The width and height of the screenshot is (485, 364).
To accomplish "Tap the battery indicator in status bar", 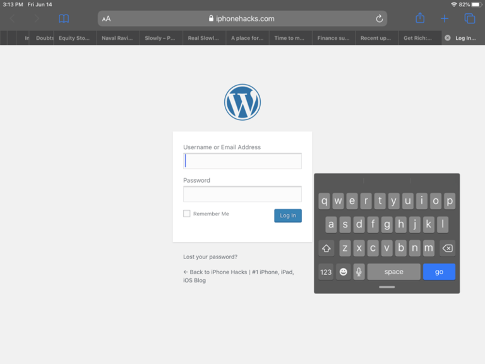I will (476, 4).
